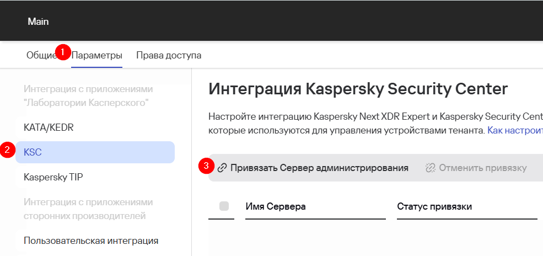Click the chain-link icon beside Привязать Сервер
This screenshot has height=256, width=543.
(x=222, y=168)
